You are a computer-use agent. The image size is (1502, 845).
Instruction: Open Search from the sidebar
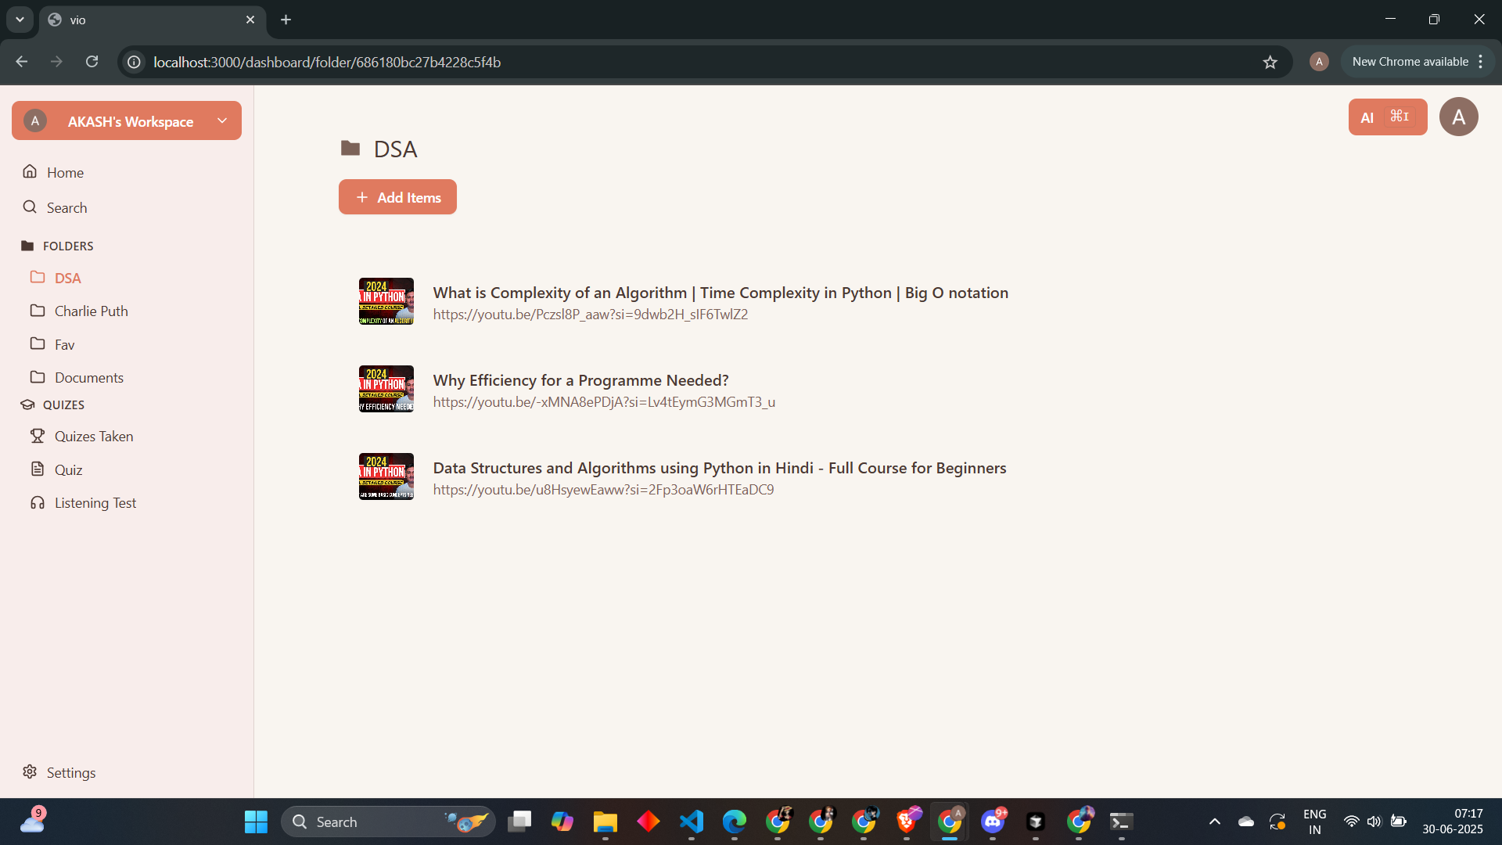pos(66,207)
